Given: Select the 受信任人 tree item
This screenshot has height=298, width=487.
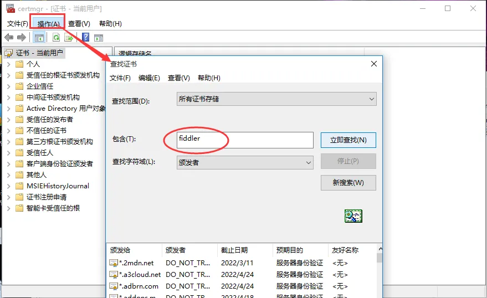Looking at the screenshot, I should (40, 153).
